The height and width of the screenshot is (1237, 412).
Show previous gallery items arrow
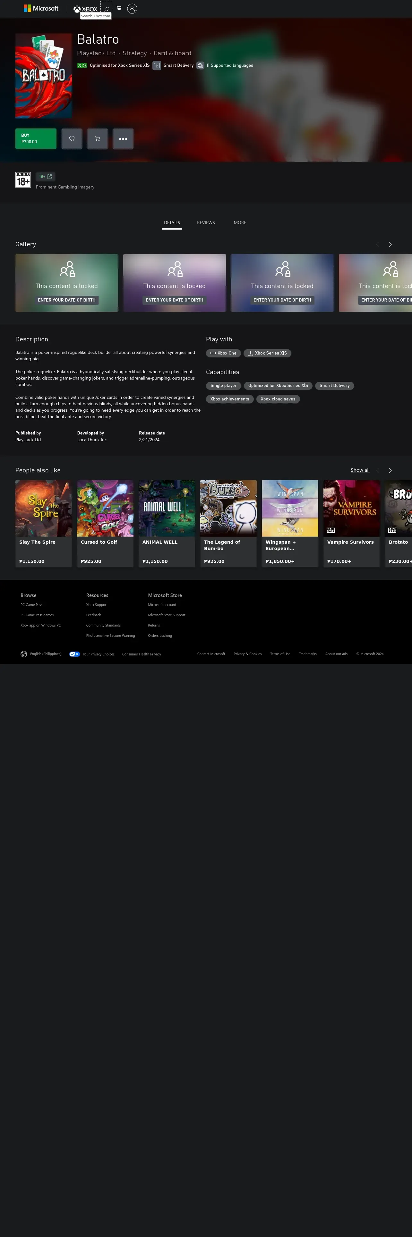[x=377, y=244]
